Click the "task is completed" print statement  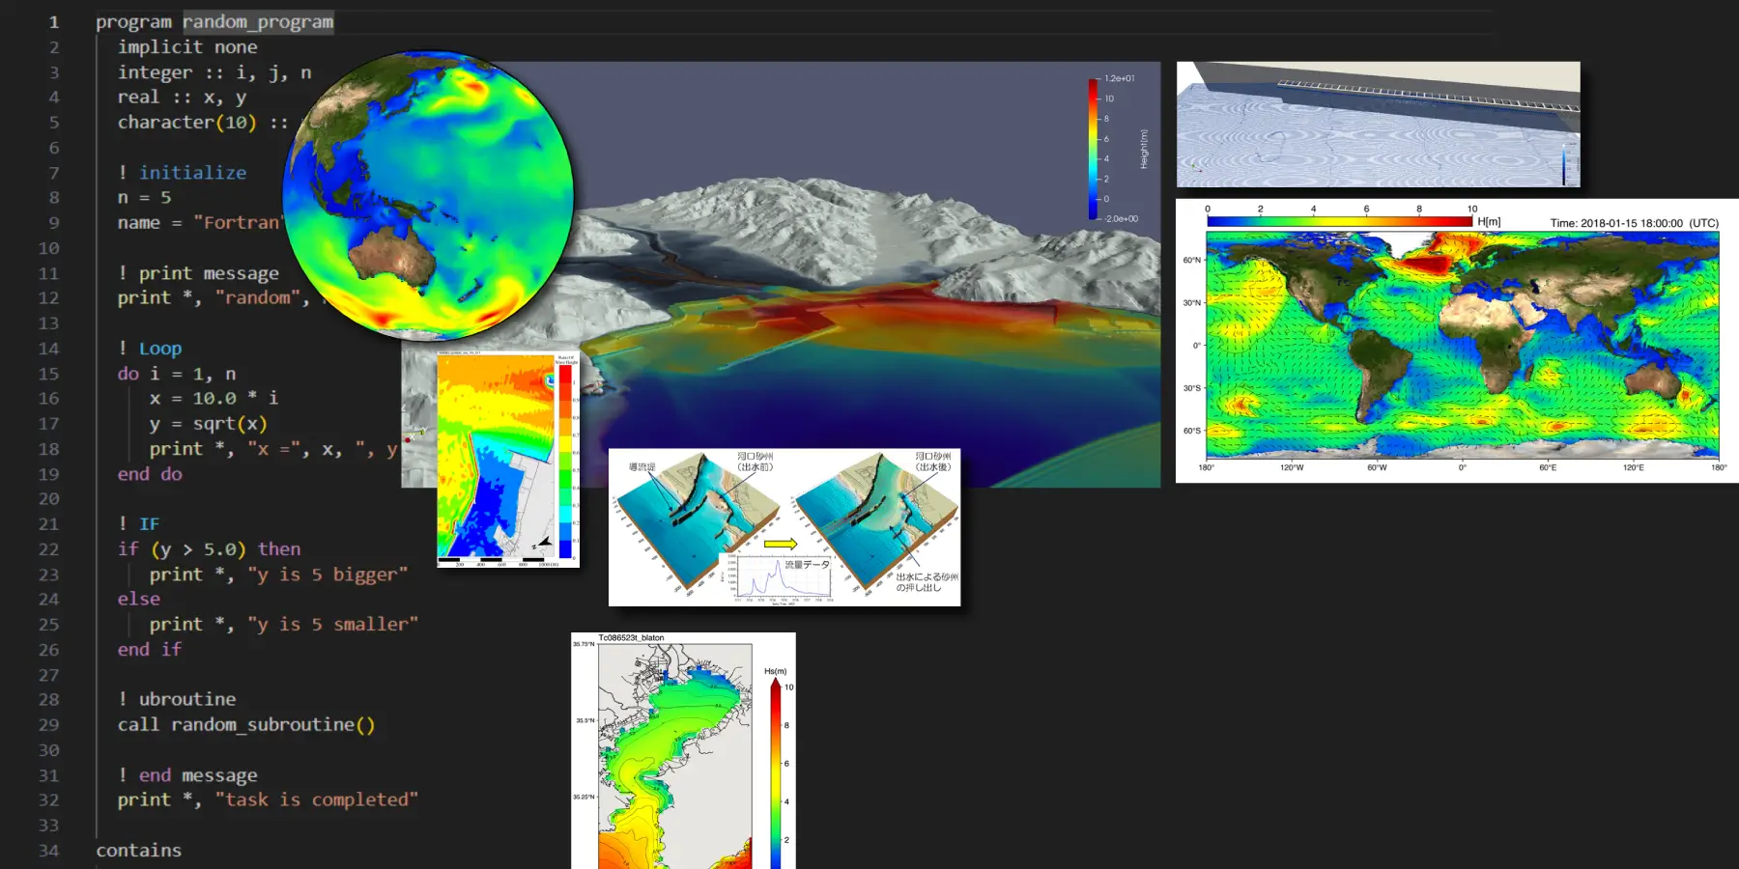point(268,800)
